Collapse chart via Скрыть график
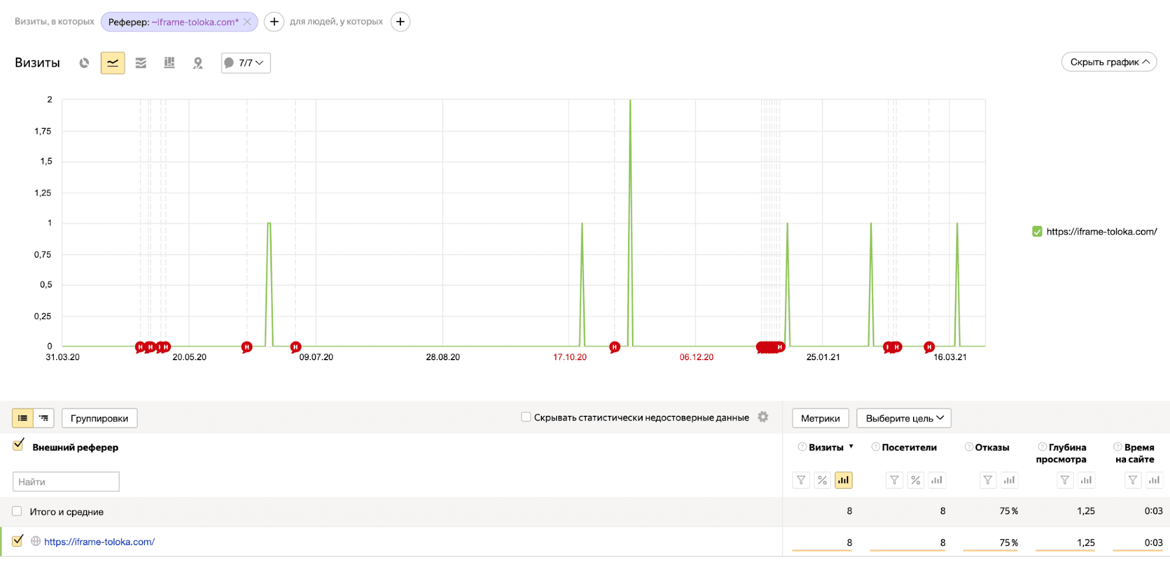1170x561 pixels. click(x=1109, y=62)
